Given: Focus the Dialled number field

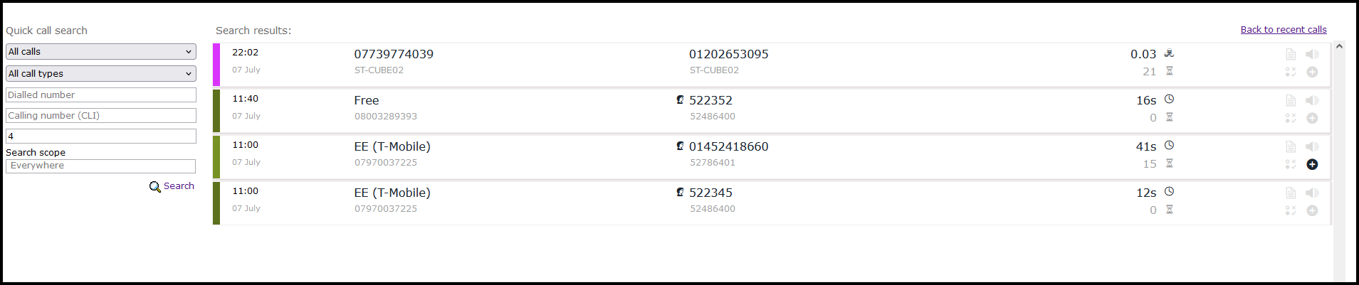Looking at the screenshot, I should pyautogui.click(x=100, y=95).
